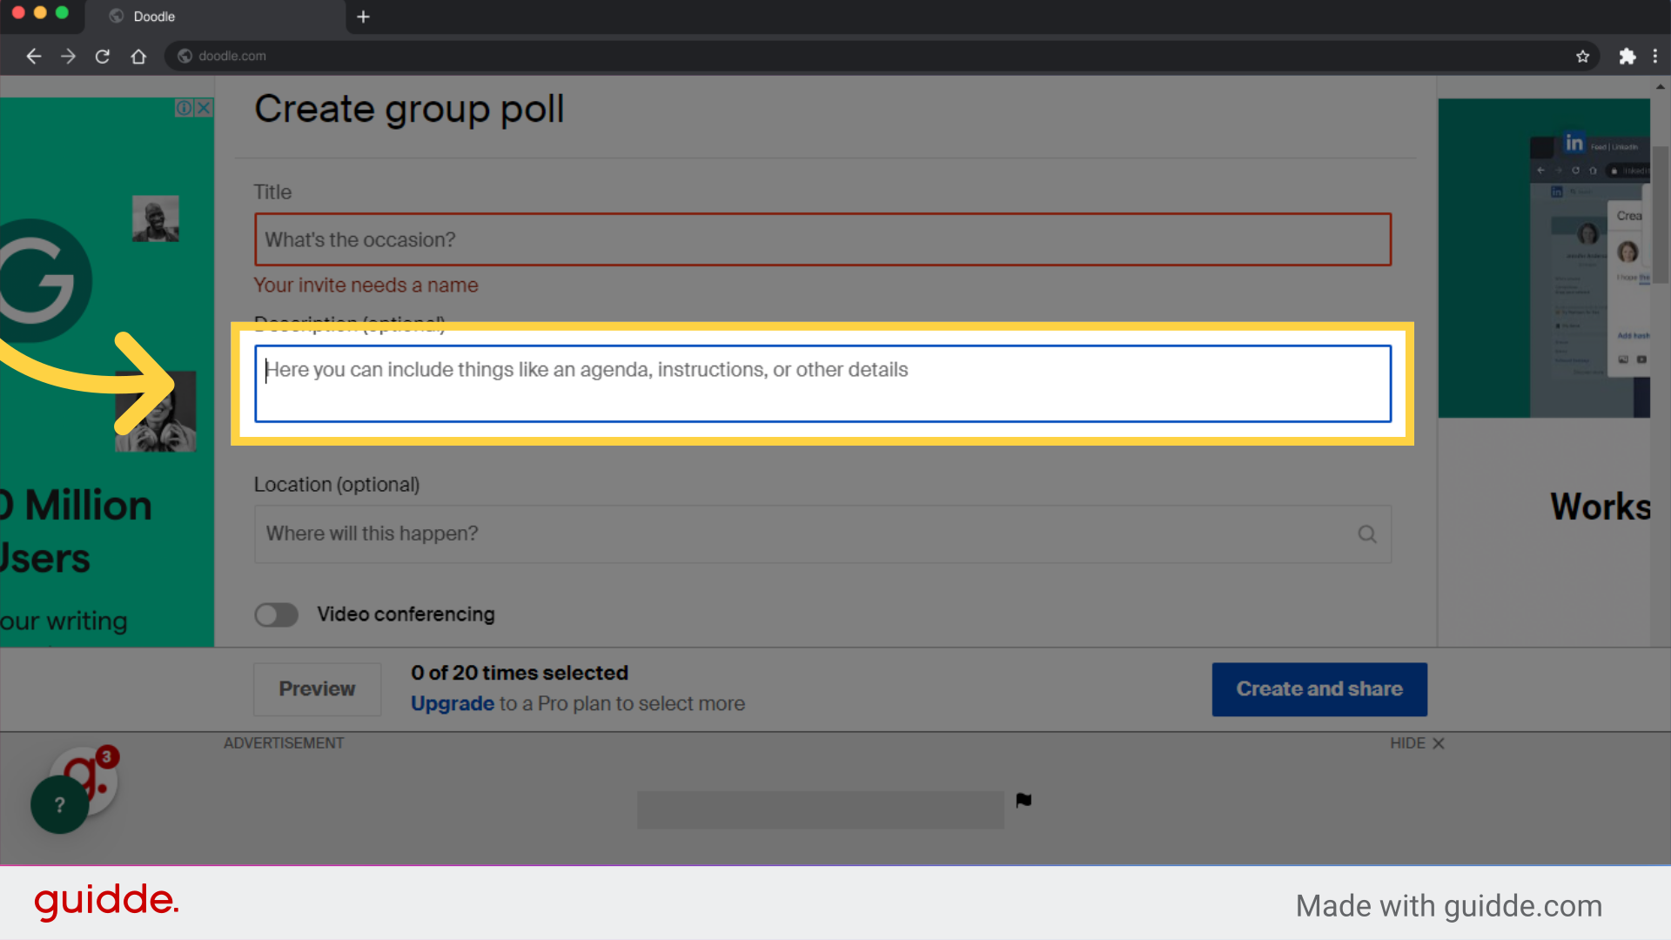Navigate back using the browser arrow
The width and height of the screenshot is (1671, 940).
(33, 56)
